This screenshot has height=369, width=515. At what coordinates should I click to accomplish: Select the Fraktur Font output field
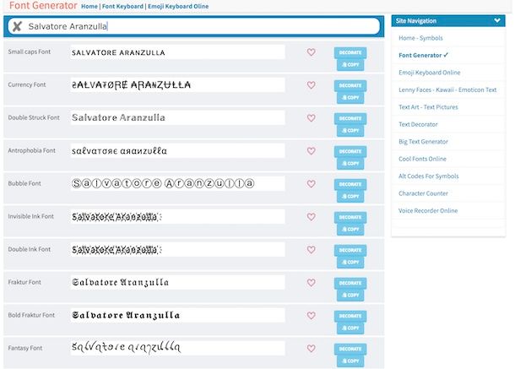click(x=177, y=282)
